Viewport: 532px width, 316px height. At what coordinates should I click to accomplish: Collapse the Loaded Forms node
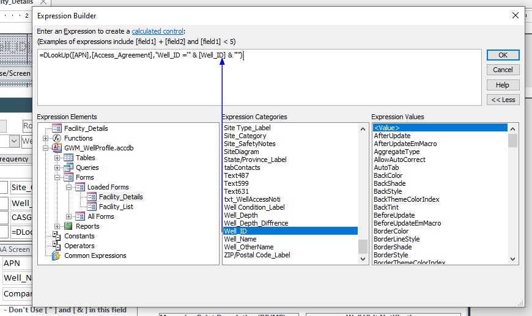coord(69,187)
